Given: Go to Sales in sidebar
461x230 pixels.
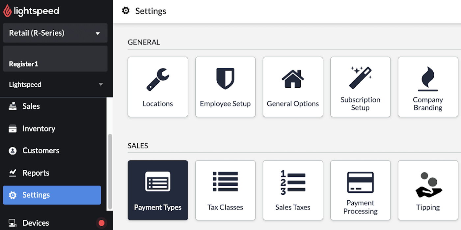Looking at the screenshot, I should [x=31, y=106].
